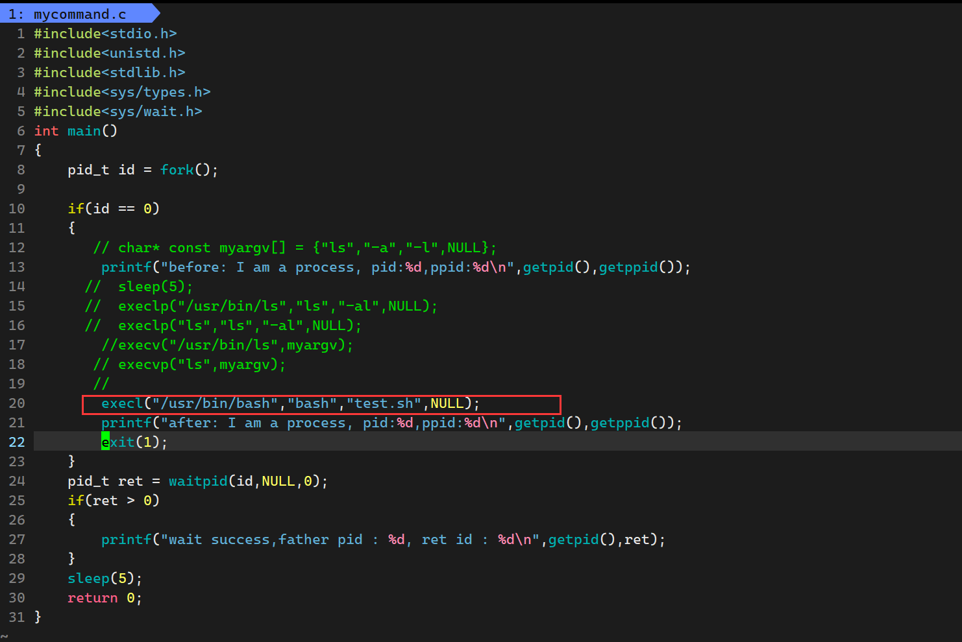
Task: Click NULL in the execl call
Action: [x=447, y=403]
